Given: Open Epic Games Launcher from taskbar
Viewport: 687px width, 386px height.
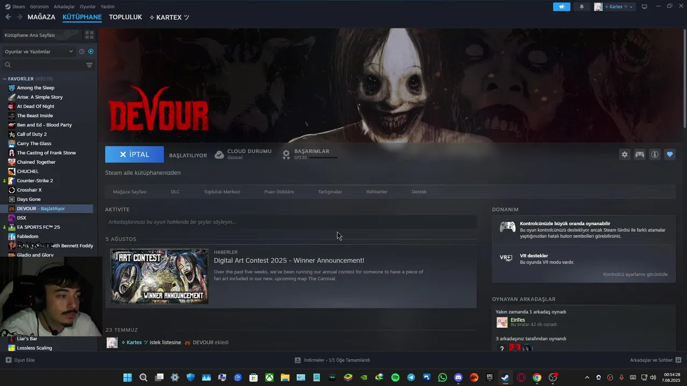Looking at the screenshot, I should (x=489, y=377).
